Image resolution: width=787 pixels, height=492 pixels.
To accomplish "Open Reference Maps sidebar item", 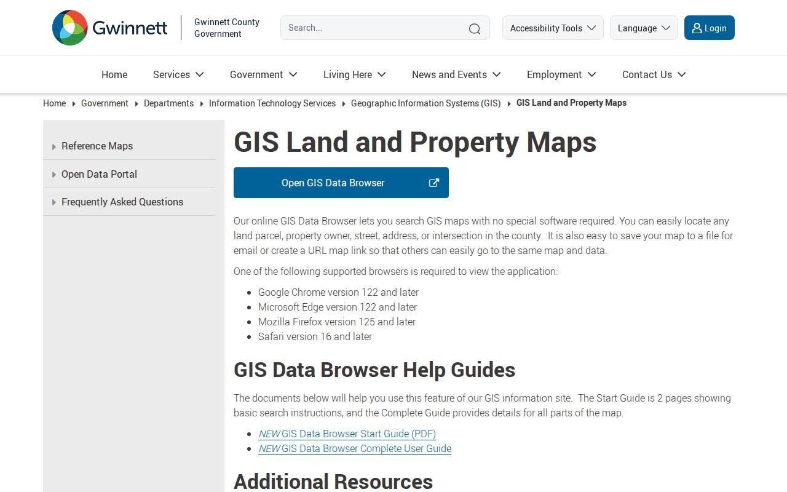I will [x=129, y=146].
